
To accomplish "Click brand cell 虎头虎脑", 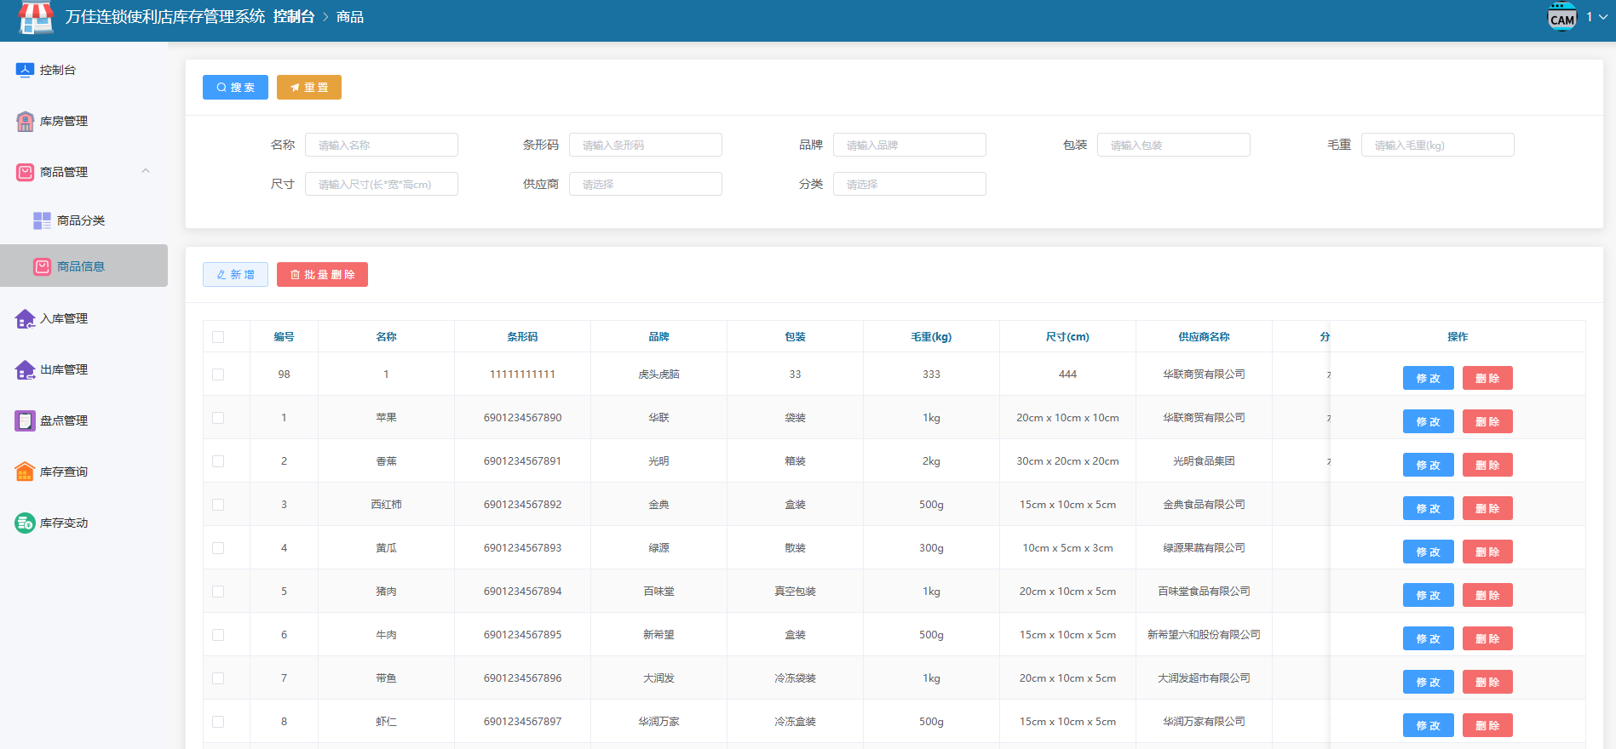I will (658, 374).
